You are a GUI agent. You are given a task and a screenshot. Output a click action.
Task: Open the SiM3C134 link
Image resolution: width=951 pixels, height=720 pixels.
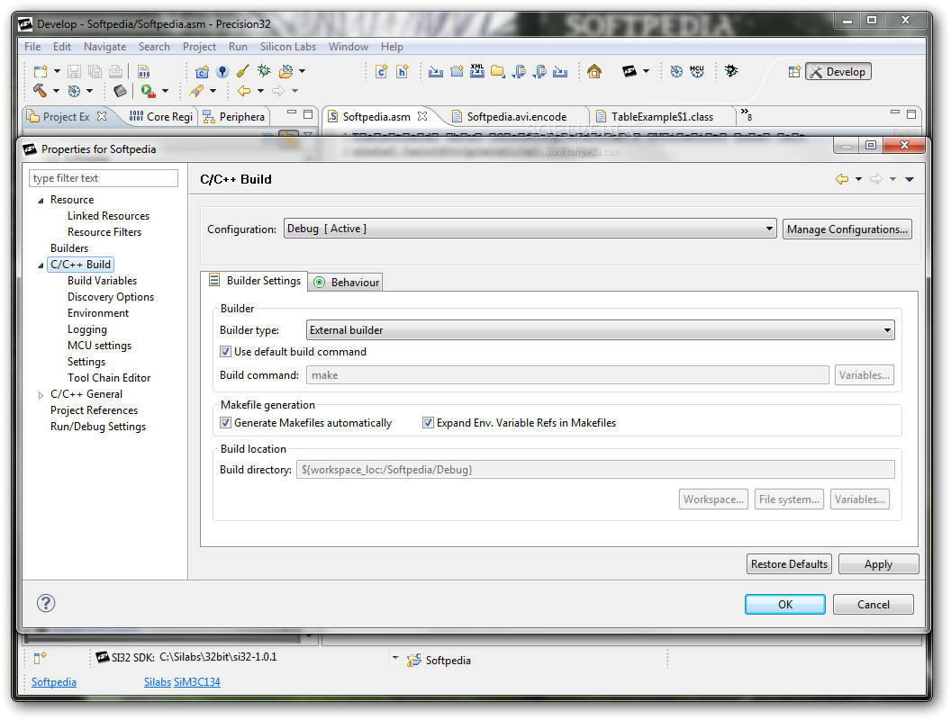click(x=197, y=682)
